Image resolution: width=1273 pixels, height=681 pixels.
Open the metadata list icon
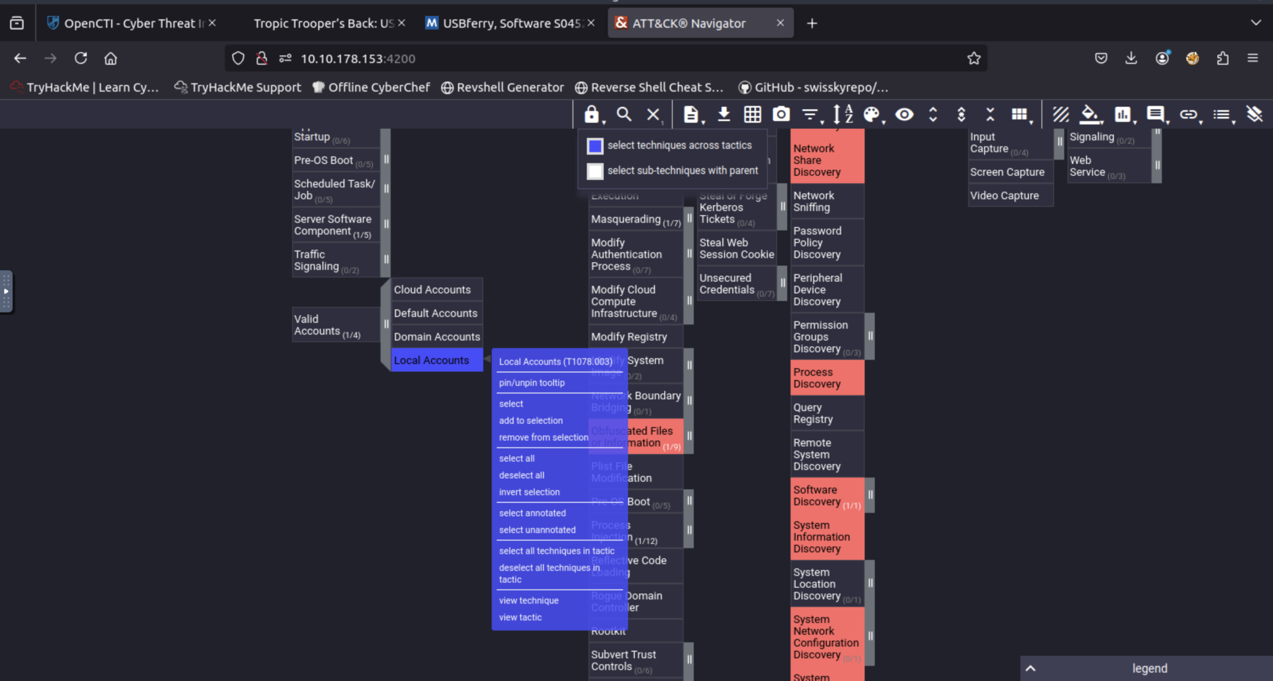1222,115
